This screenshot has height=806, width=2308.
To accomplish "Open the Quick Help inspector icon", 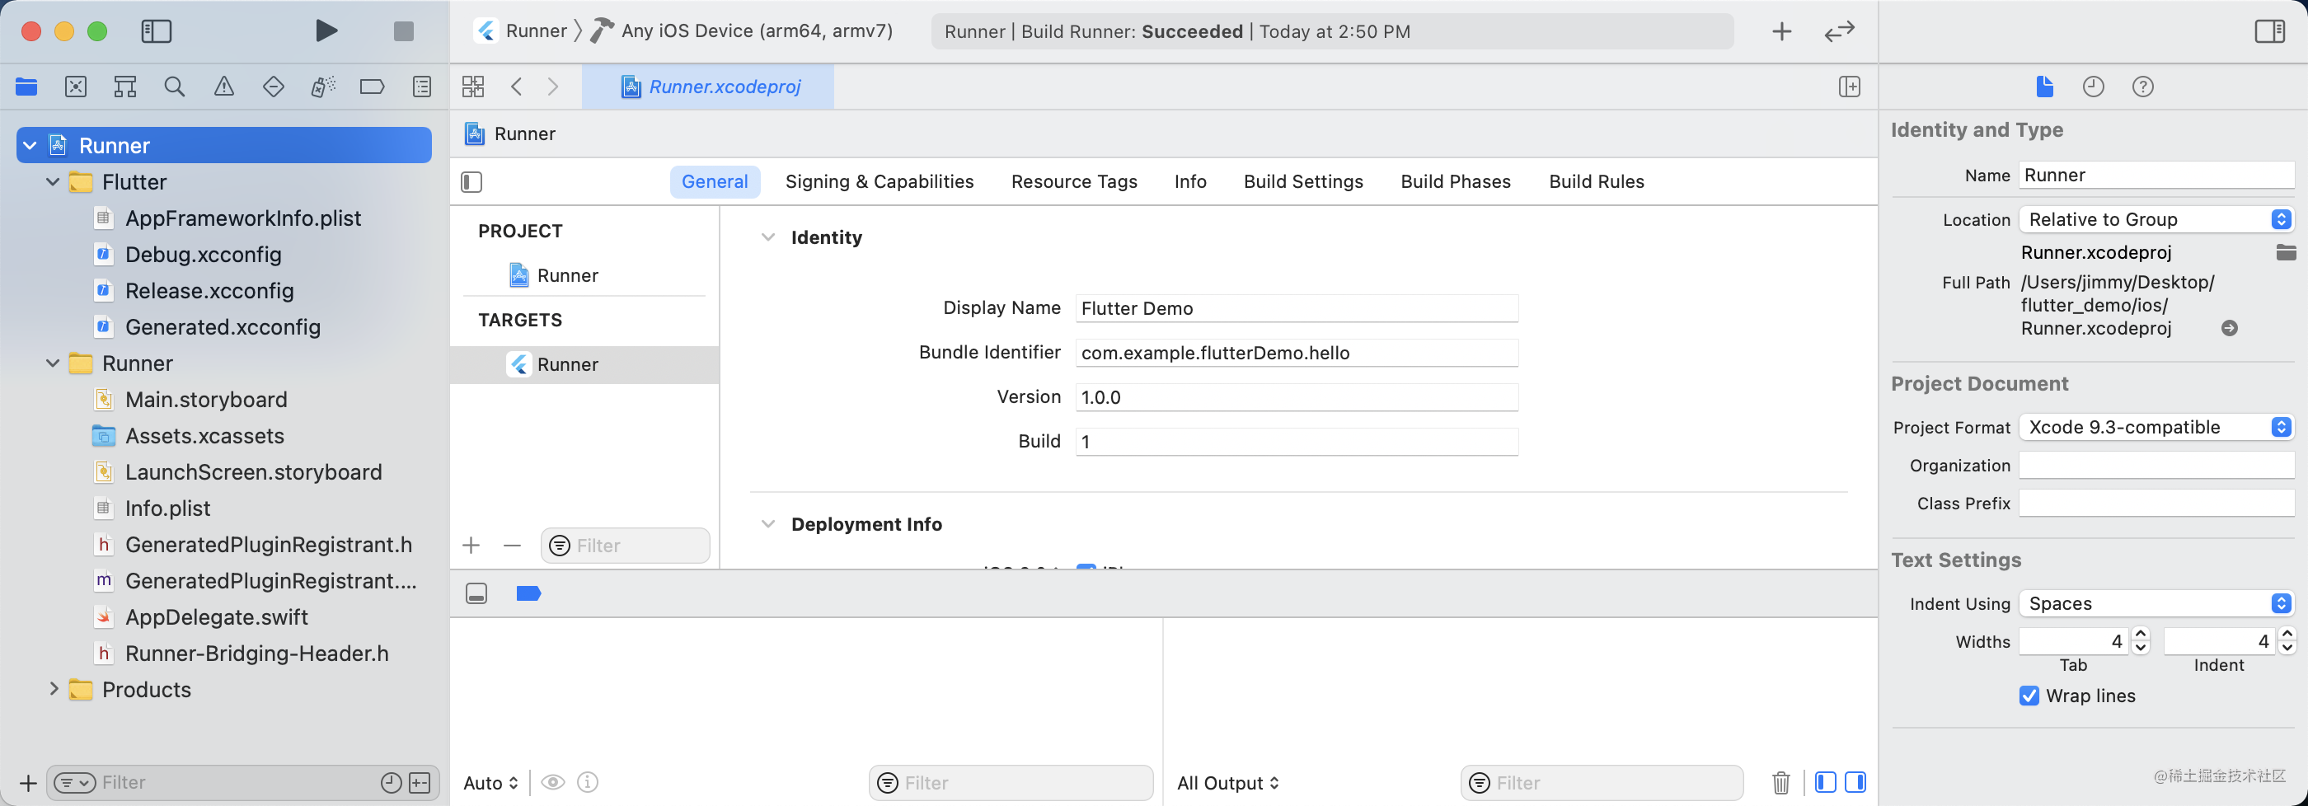I will tap(2142, 87).
